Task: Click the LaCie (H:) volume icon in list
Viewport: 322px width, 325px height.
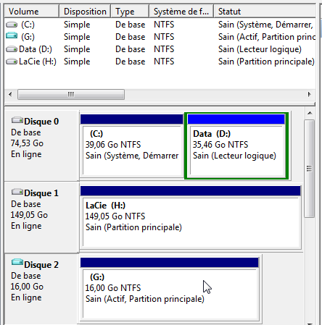Action: [12, 62]
